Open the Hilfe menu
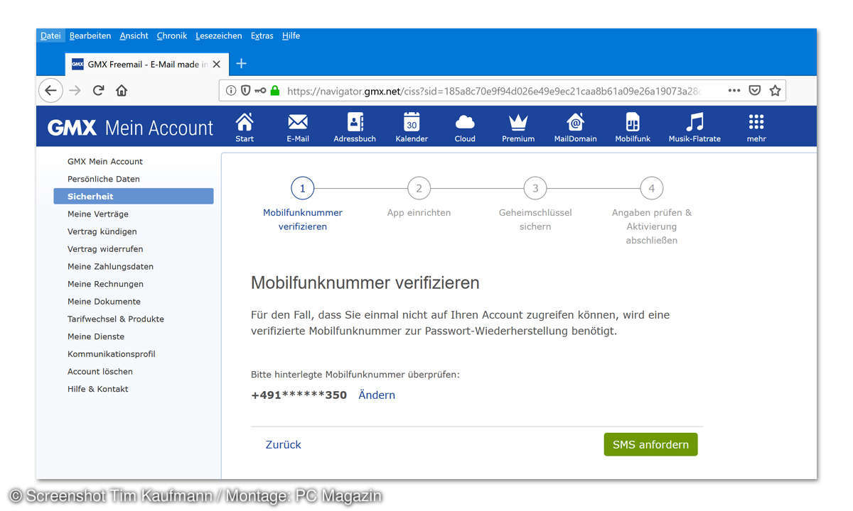853x511 pixels. [291, 35]
